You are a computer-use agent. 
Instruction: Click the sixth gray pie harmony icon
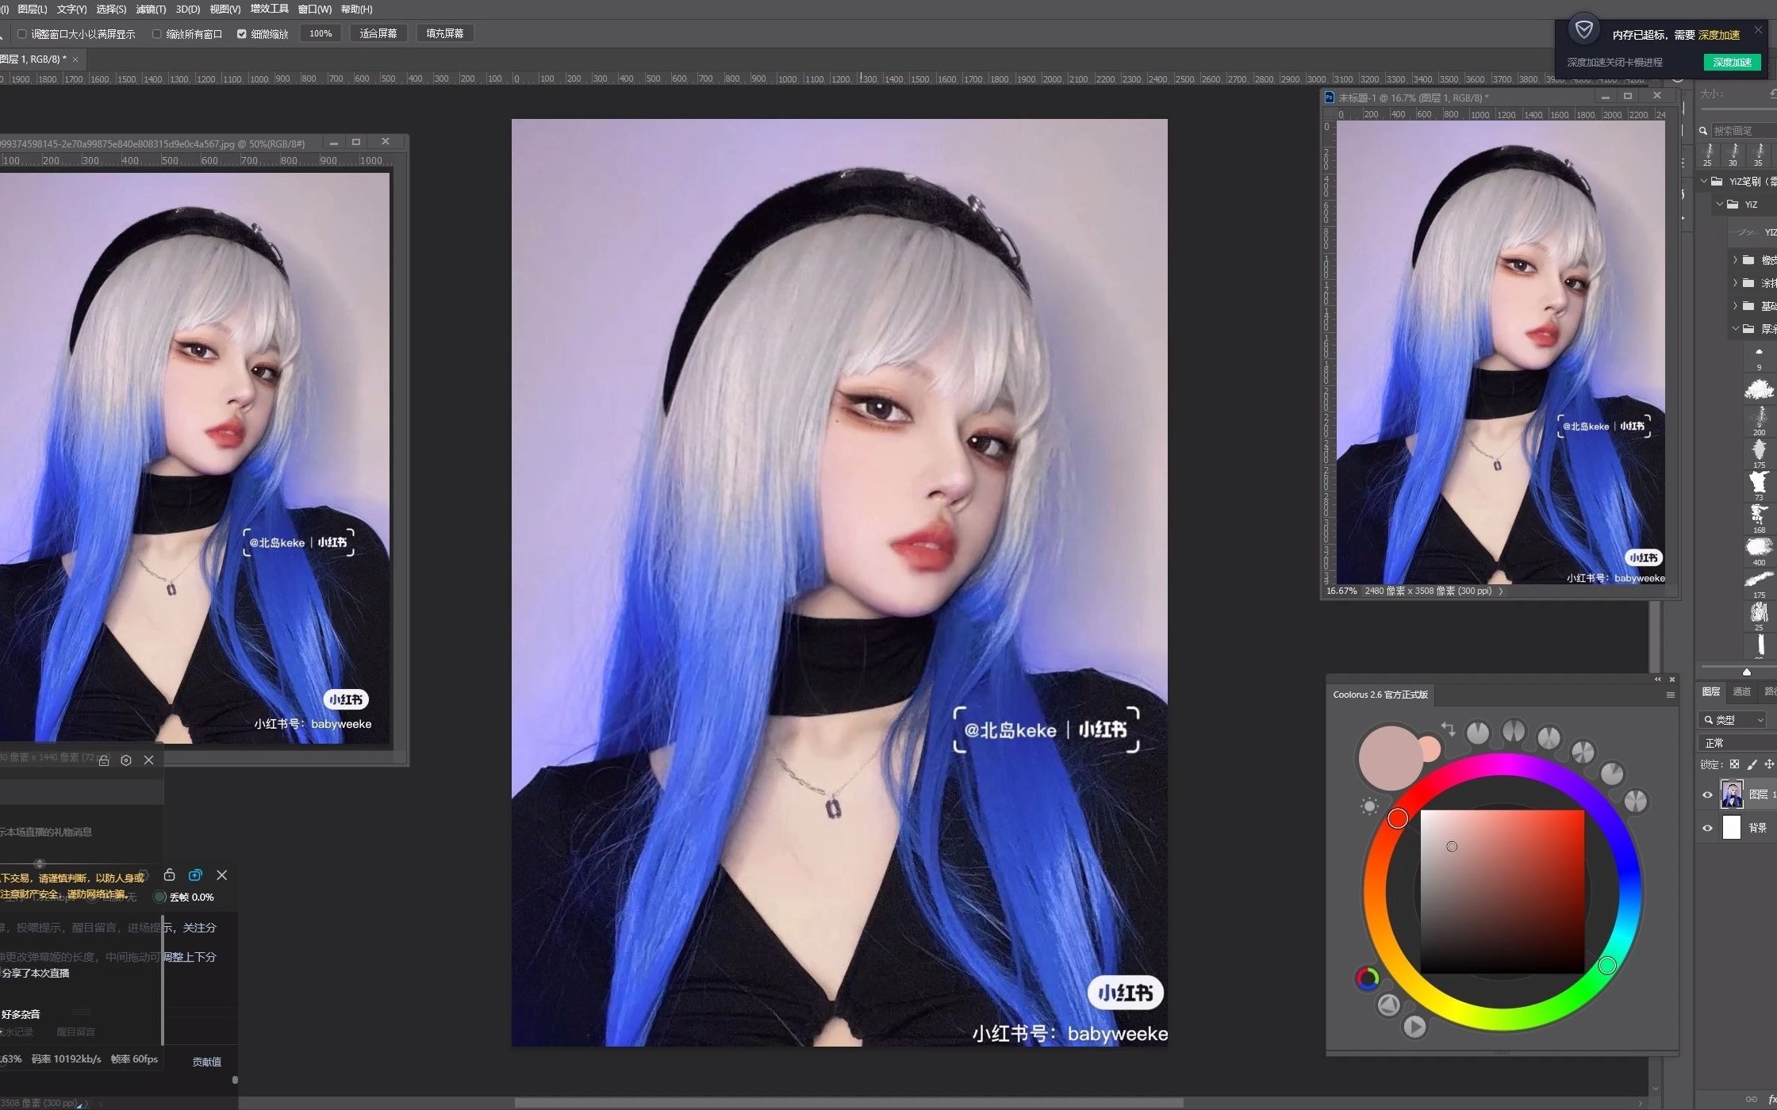tap(1636, 802)
